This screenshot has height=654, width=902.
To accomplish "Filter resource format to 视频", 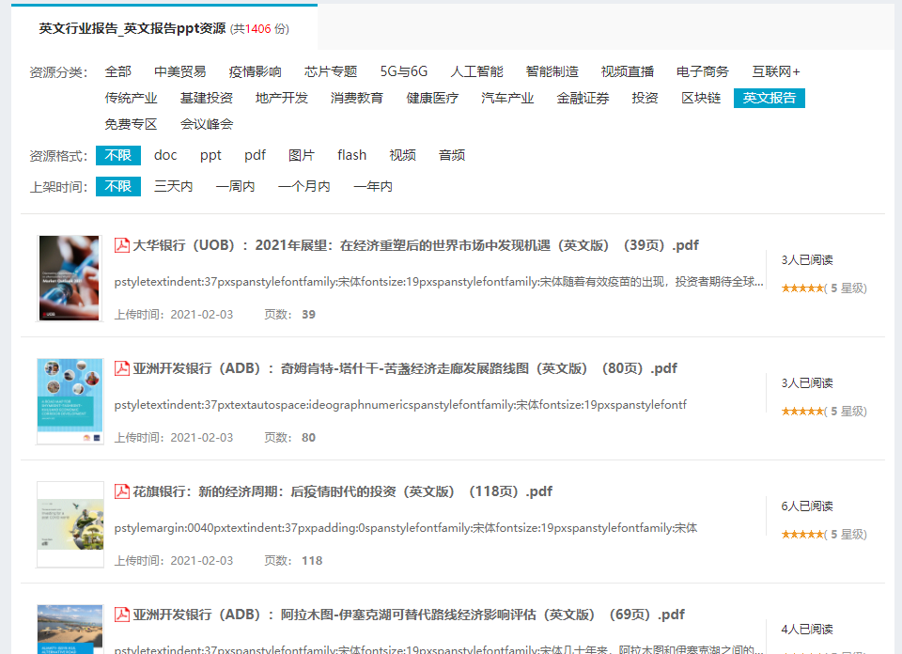I will 403,155.
